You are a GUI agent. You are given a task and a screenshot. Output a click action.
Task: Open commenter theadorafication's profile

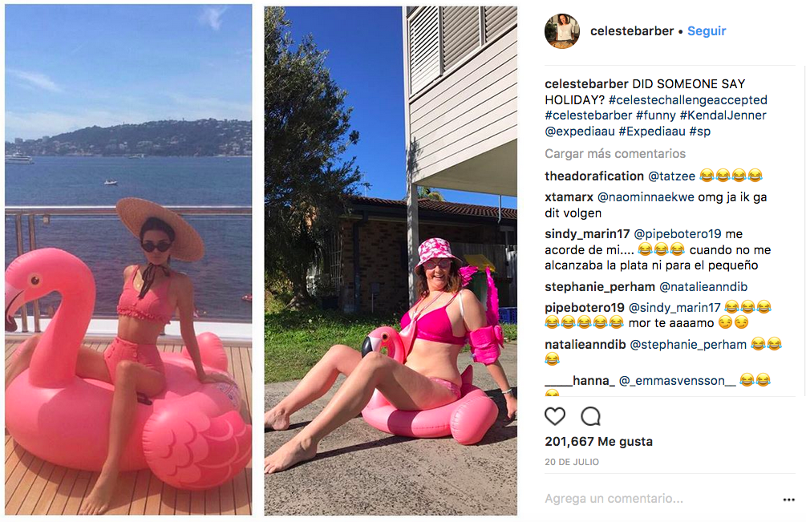(x=594, y=176)
